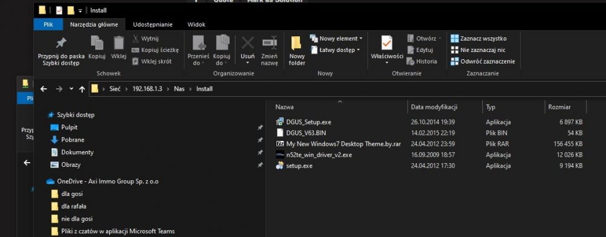The width and height of the screenshot is (606, 237).
Task: Click Nas in address bar
Action: point(179,89)
